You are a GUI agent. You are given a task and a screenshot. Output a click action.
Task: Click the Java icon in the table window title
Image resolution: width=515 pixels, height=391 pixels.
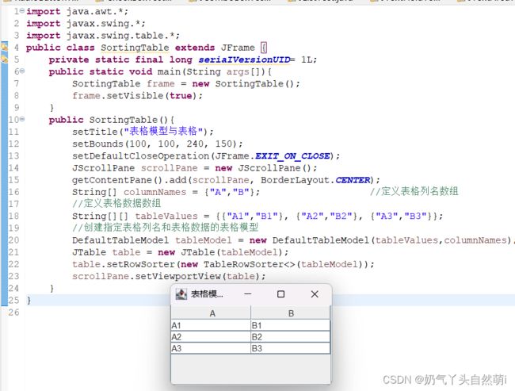point(181,294)
